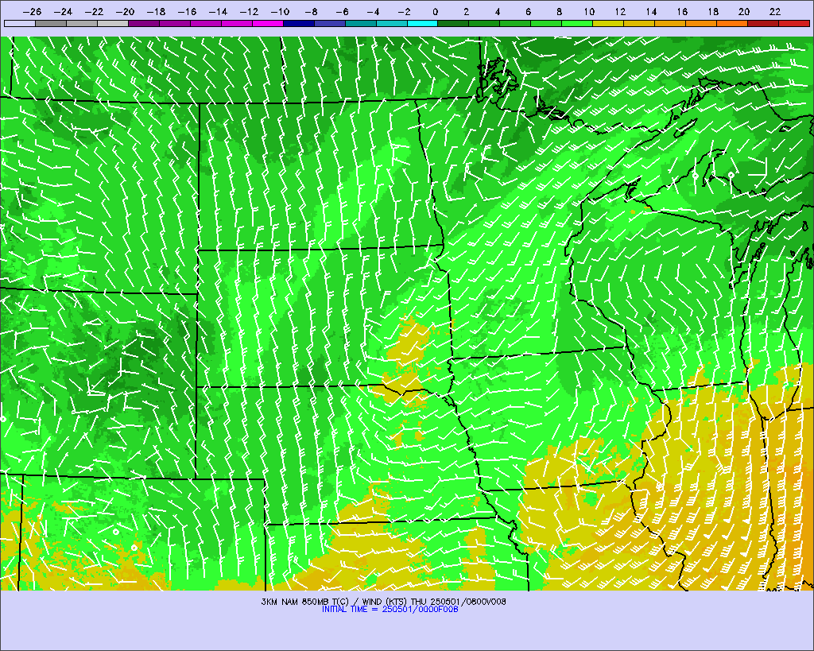Viewport: 814px width, 651px height.
Task: Click the bright magenta swatch between -14 and -12
Action: (237, 23)
